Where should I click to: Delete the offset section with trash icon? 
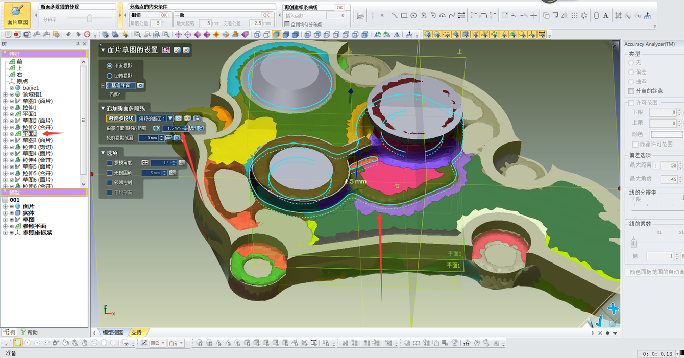196,118
